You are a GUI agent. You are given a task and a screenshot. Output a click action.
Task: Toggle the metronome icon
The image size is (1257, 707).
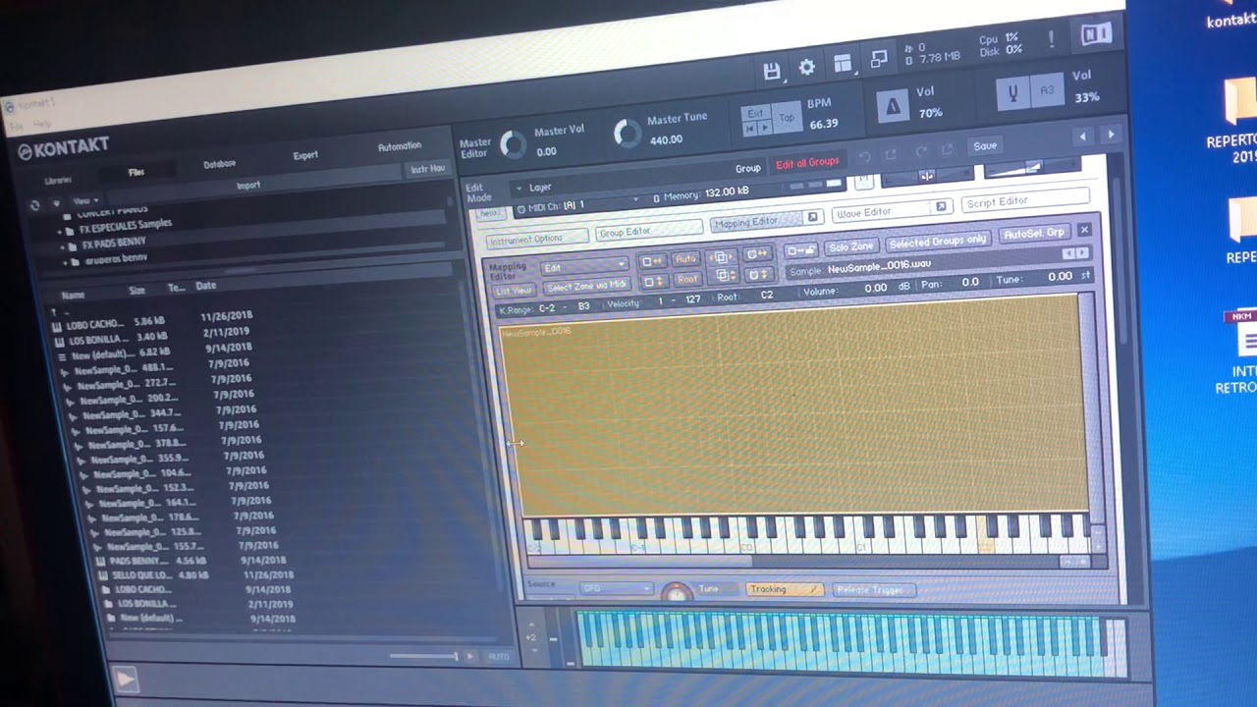pos(892,106)
